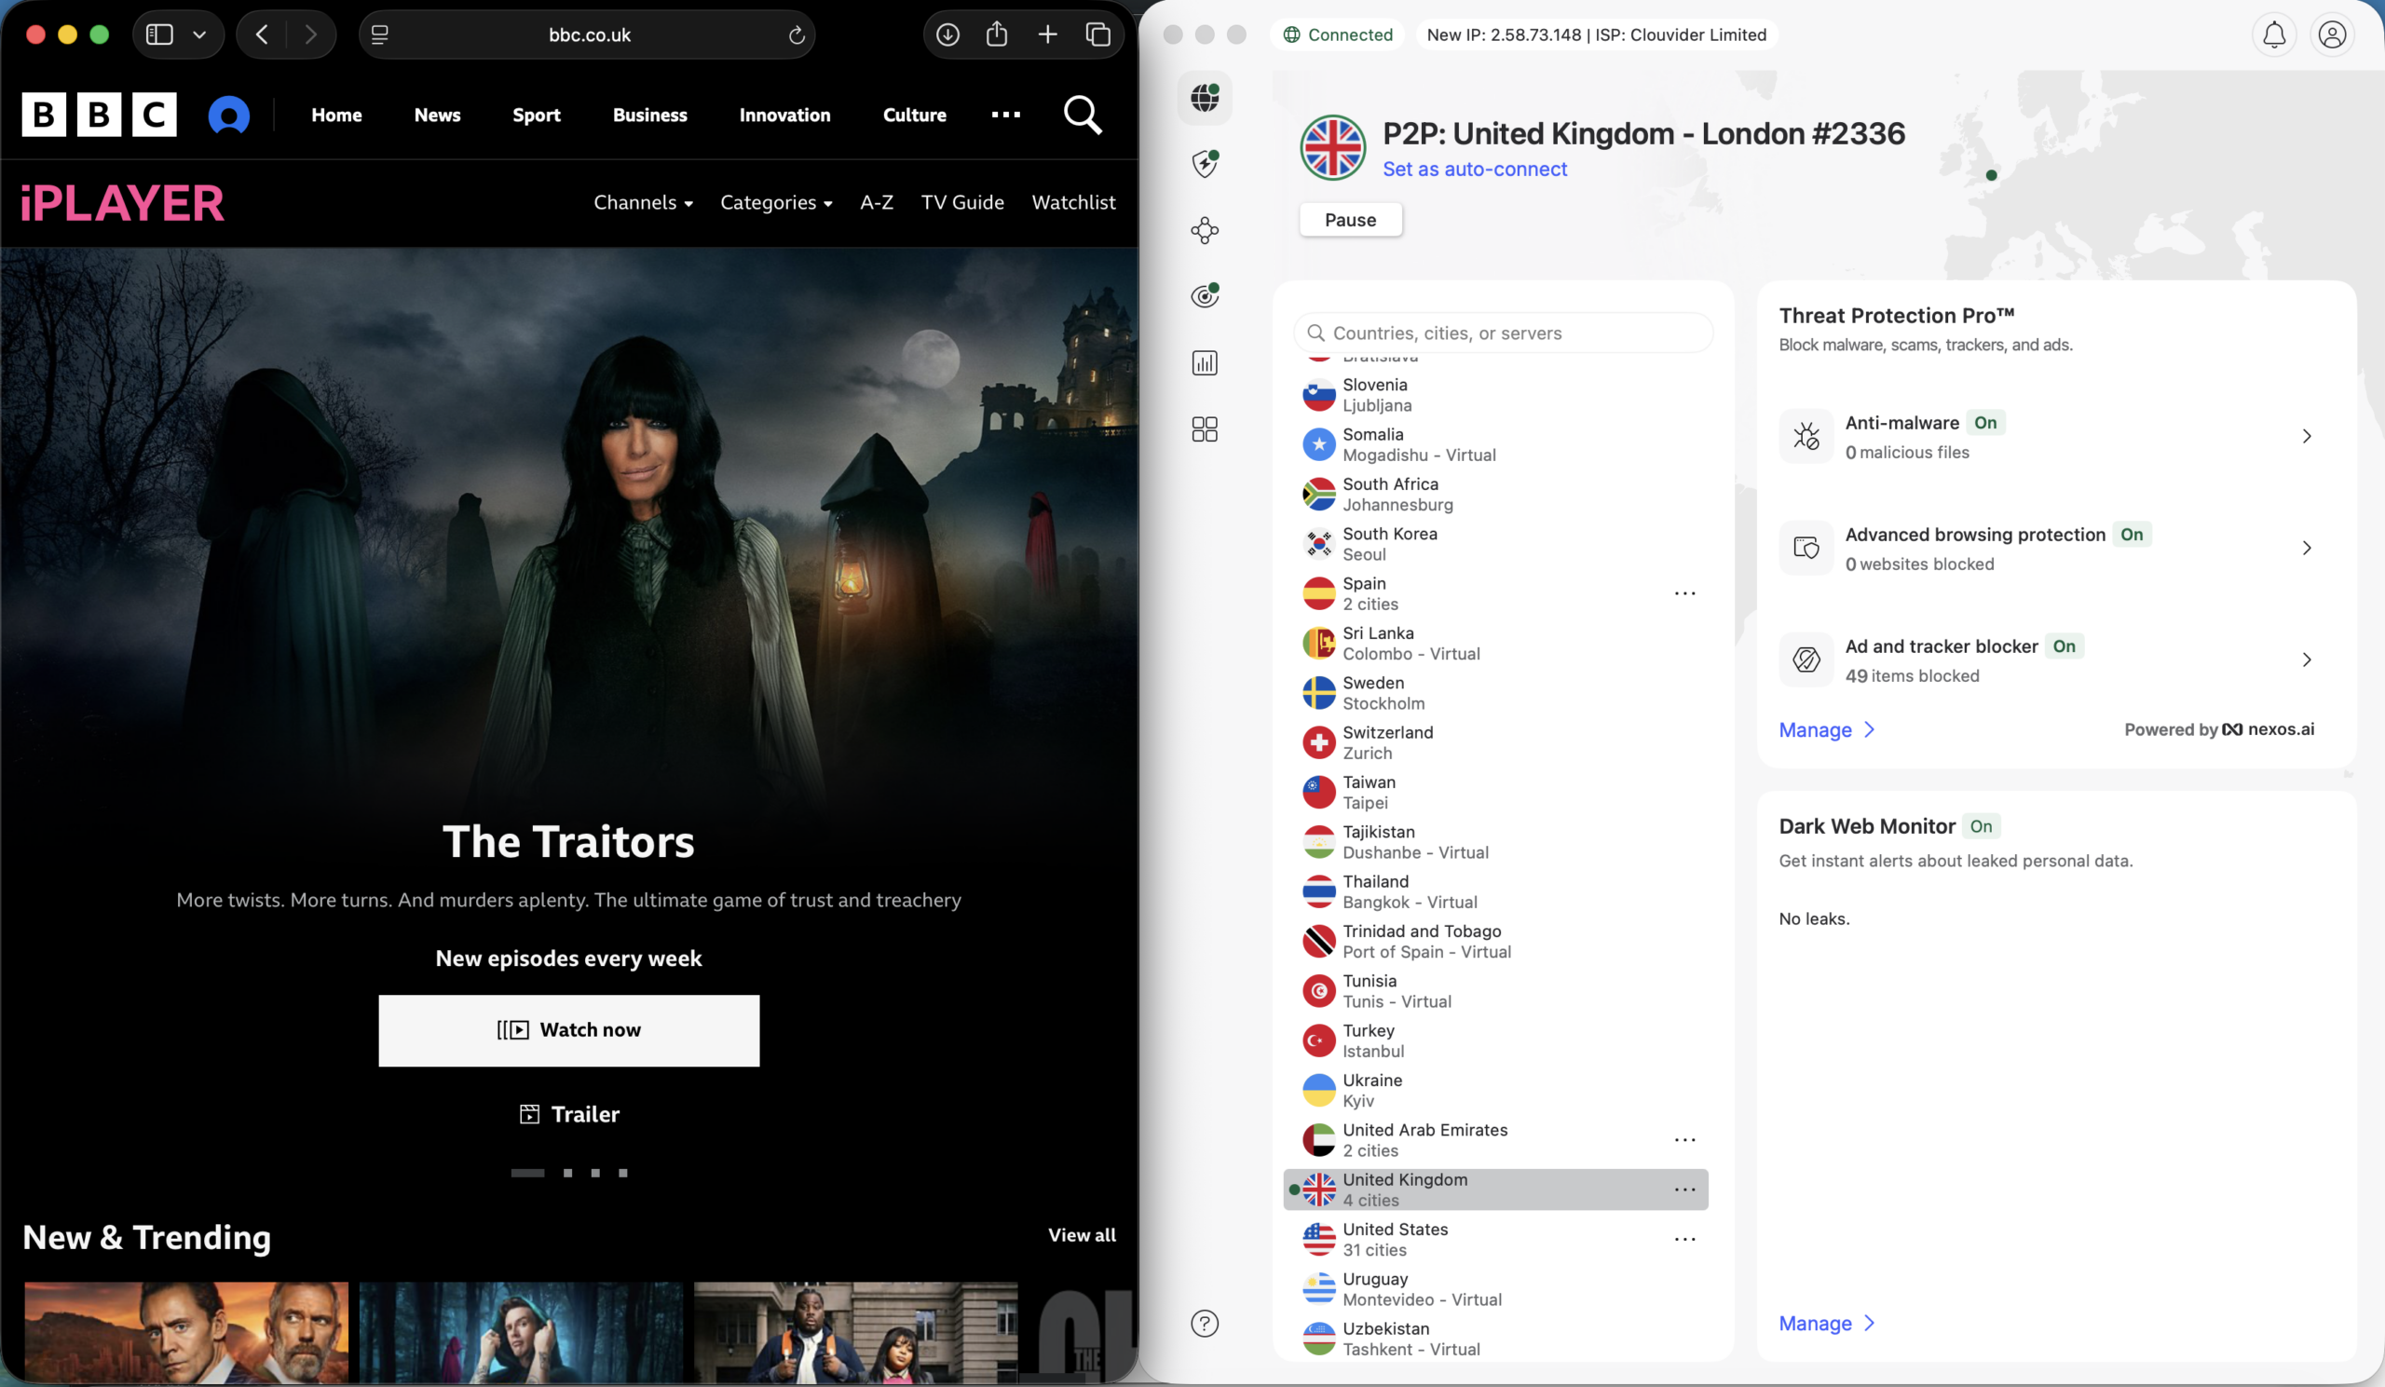Click Manage under Threat Protection Pro

coord(1826,729)
